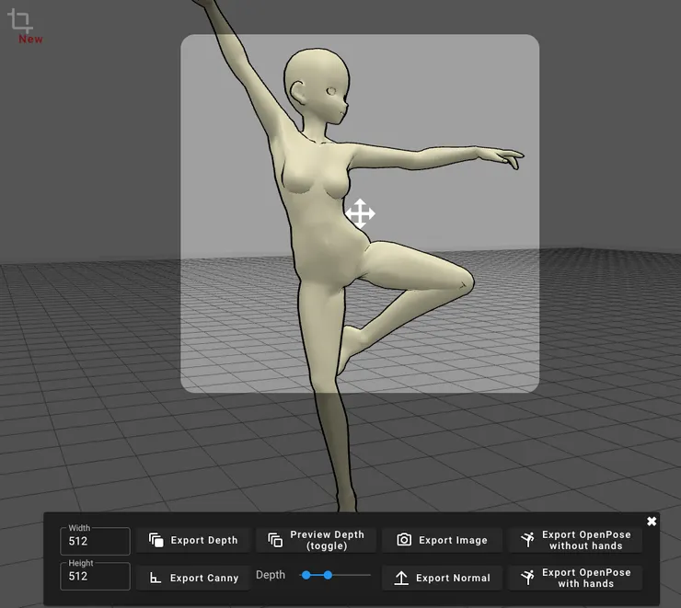The image size is (681, 608).
Task: Click Export Normal button
Action: 442,578
